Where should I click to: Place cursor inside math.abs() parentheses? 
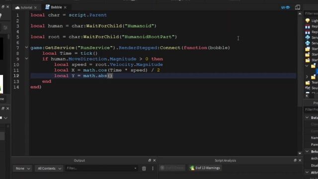[x=110, y=76]
